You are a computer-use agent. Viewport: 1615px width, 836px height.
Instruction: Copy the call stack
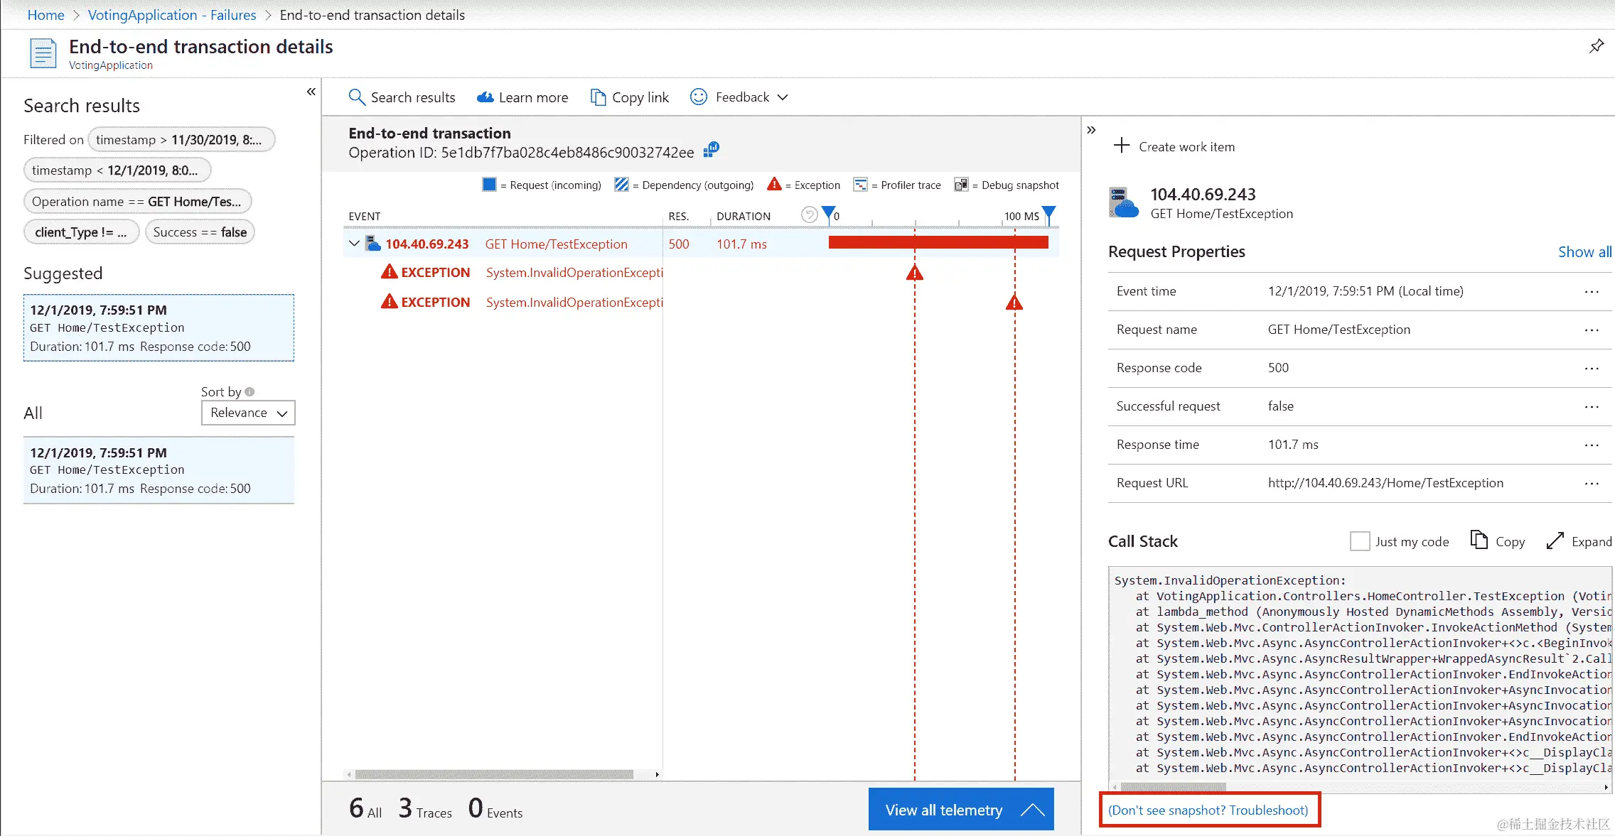pyautogui.click(x=1498, y=541)
